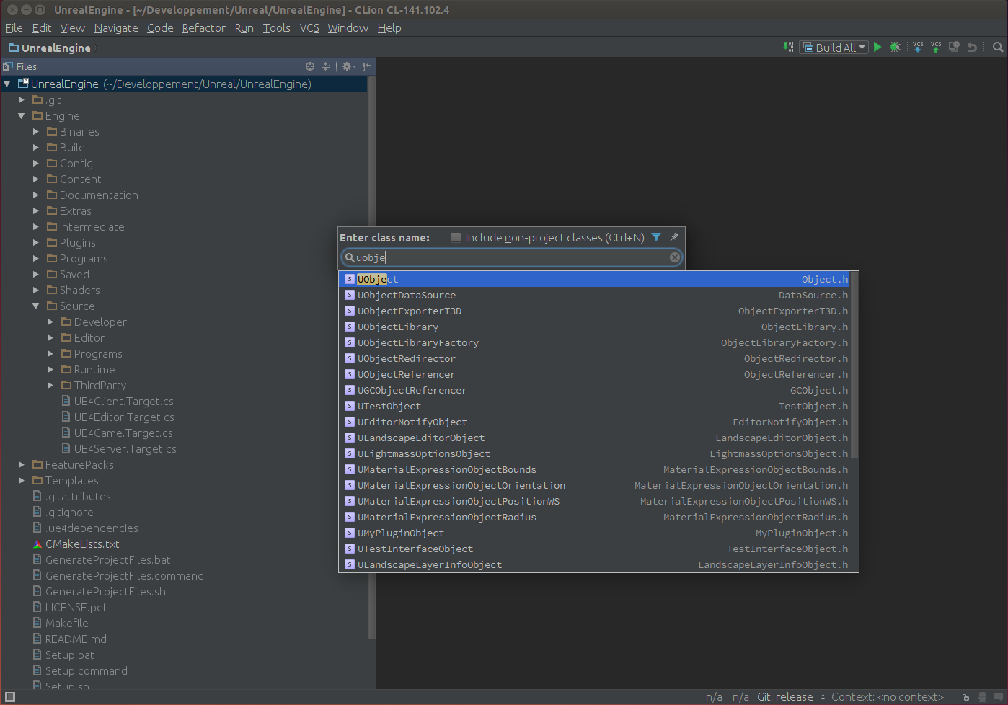
Task: Open the Tools menu
Action: click(276, 27)
